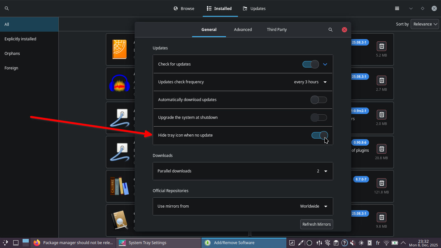Open the Wi-Fi network tray icon

pyautogui.click(x=386, y=243)
